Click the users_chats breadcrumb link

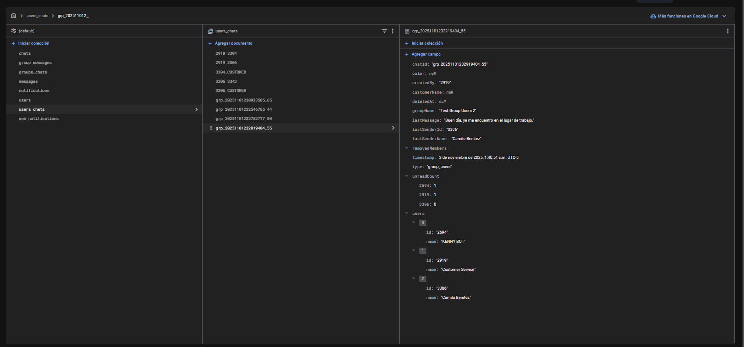(37, 16)
